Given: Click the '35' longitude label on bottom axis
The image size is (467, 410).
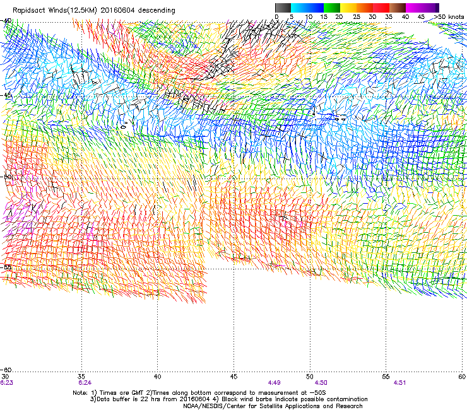Looking at the screenshot, I should click(x=81, y=377).
